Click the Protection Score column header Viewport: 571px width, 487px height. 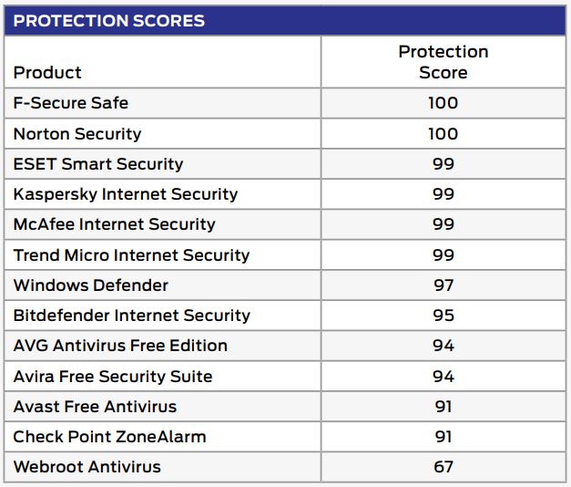(x=444, y=62)
